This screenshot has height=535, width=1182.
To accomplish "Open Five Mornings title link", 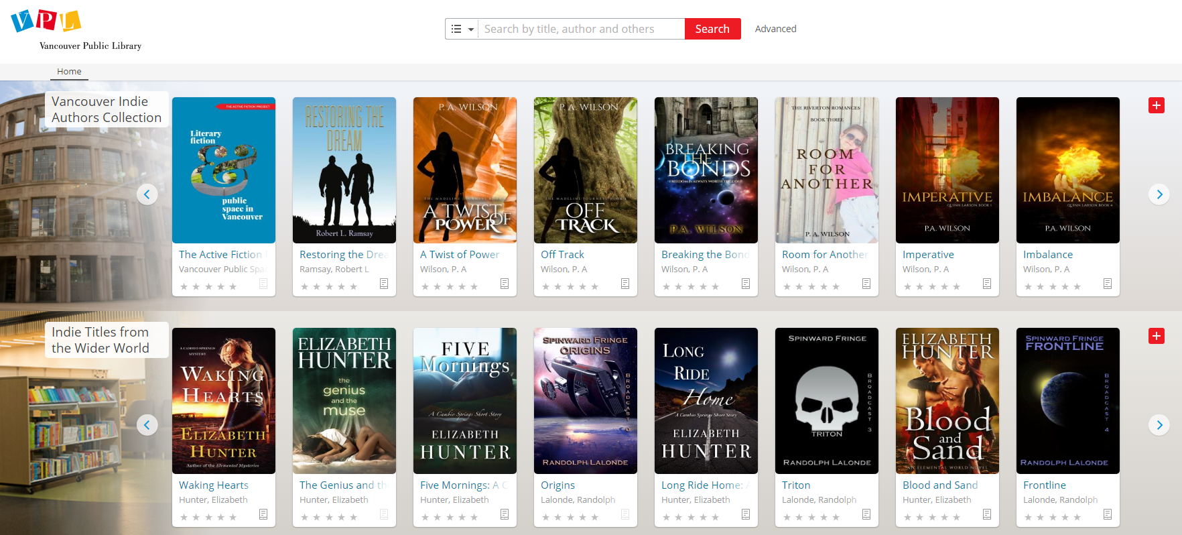I will tap(464, 485).
